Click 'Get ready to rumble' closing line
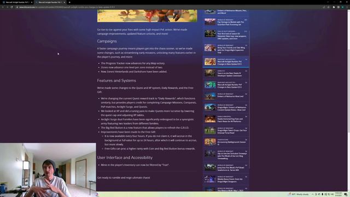 click(x=124, y=178)
